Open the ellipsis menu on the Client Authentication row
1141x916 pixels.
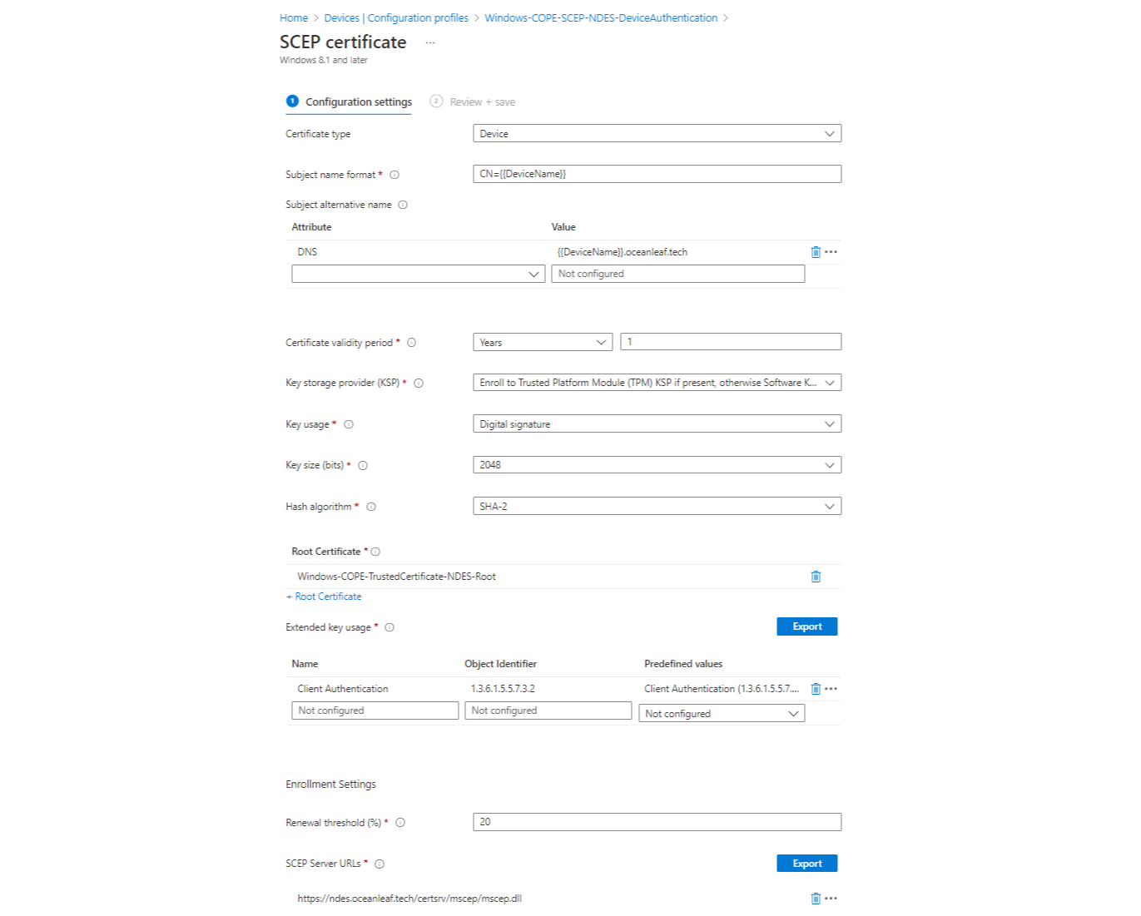tap(830, 688)
